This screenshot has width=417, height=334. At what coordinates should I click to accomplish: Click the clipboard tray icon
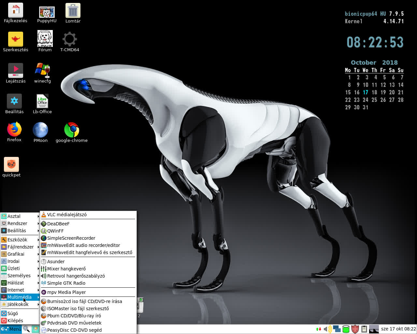click(x=364, y=329)
